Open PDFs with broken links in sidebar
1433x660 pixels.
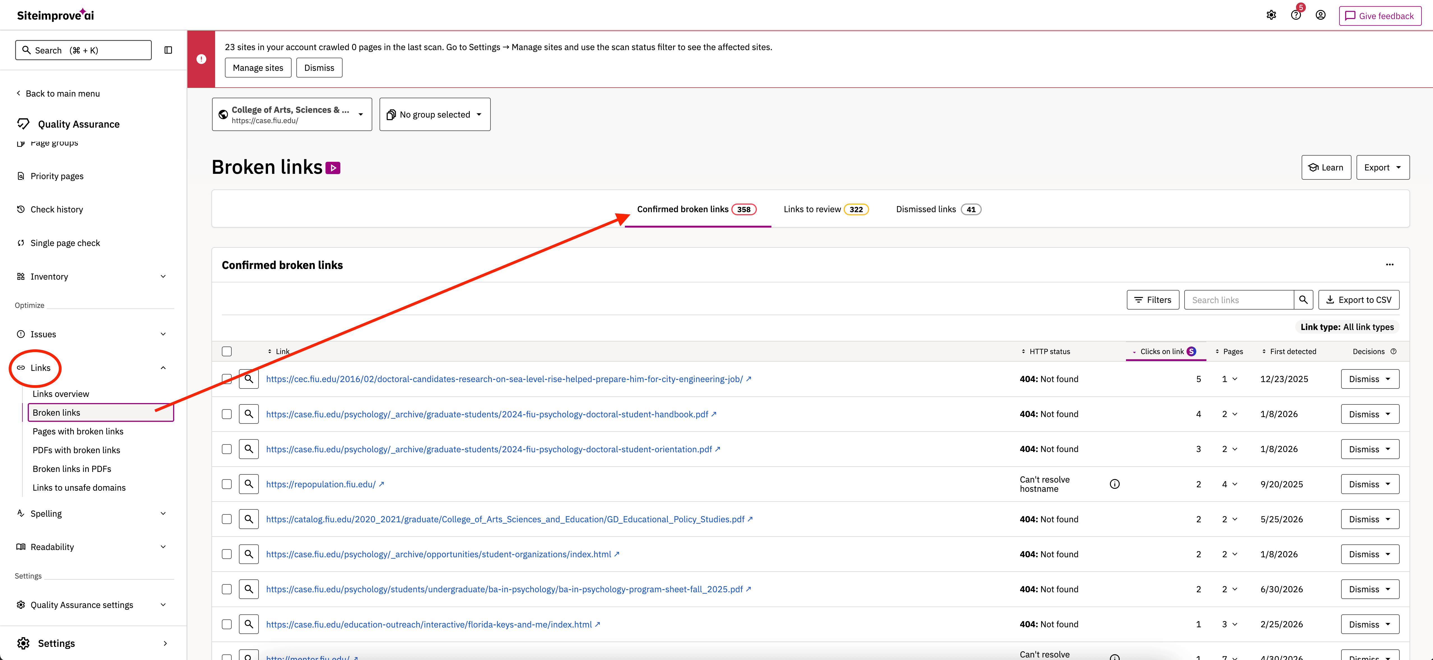[76, 450]
